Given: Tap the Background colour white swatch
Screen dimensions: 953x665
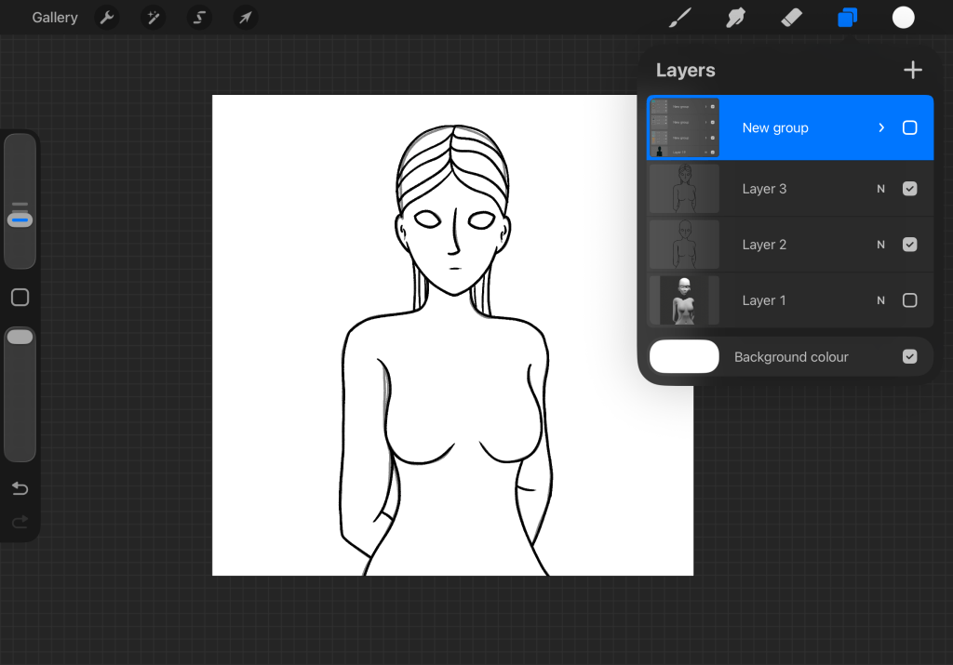Looking at the screenshot, I should click(x=684, y=357).
